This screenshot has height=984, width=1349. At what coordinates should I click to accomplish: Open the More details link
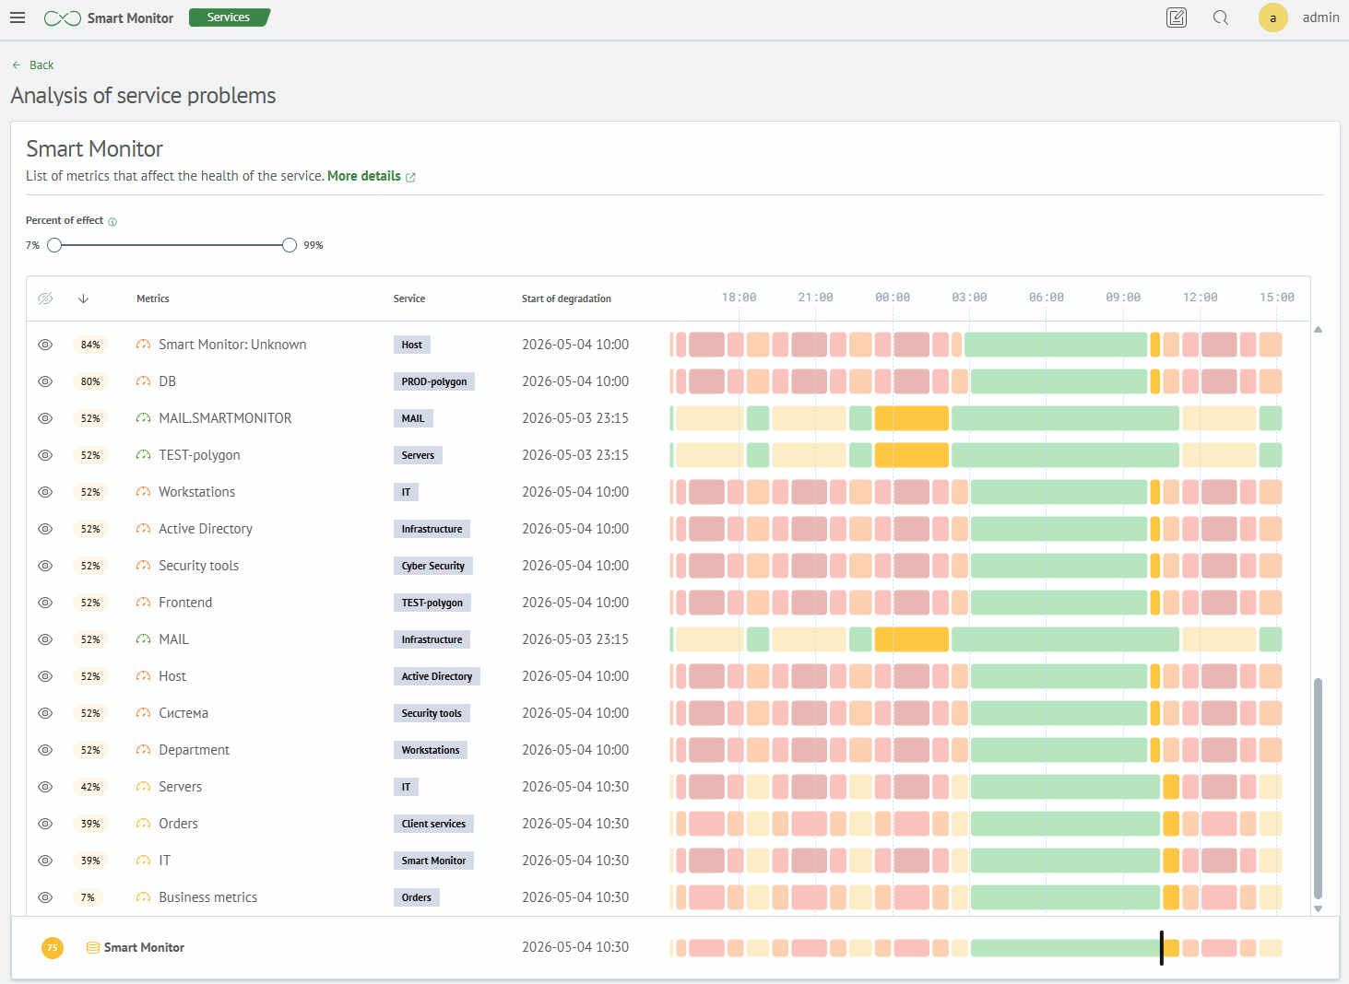click(x=372, y=176)
